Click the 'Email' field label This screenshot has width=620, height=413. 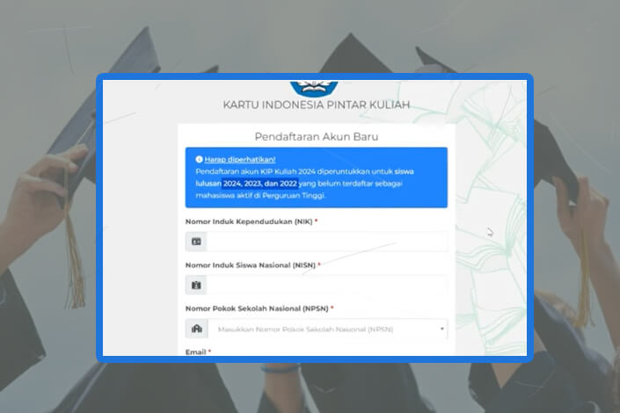click(196, 351)
